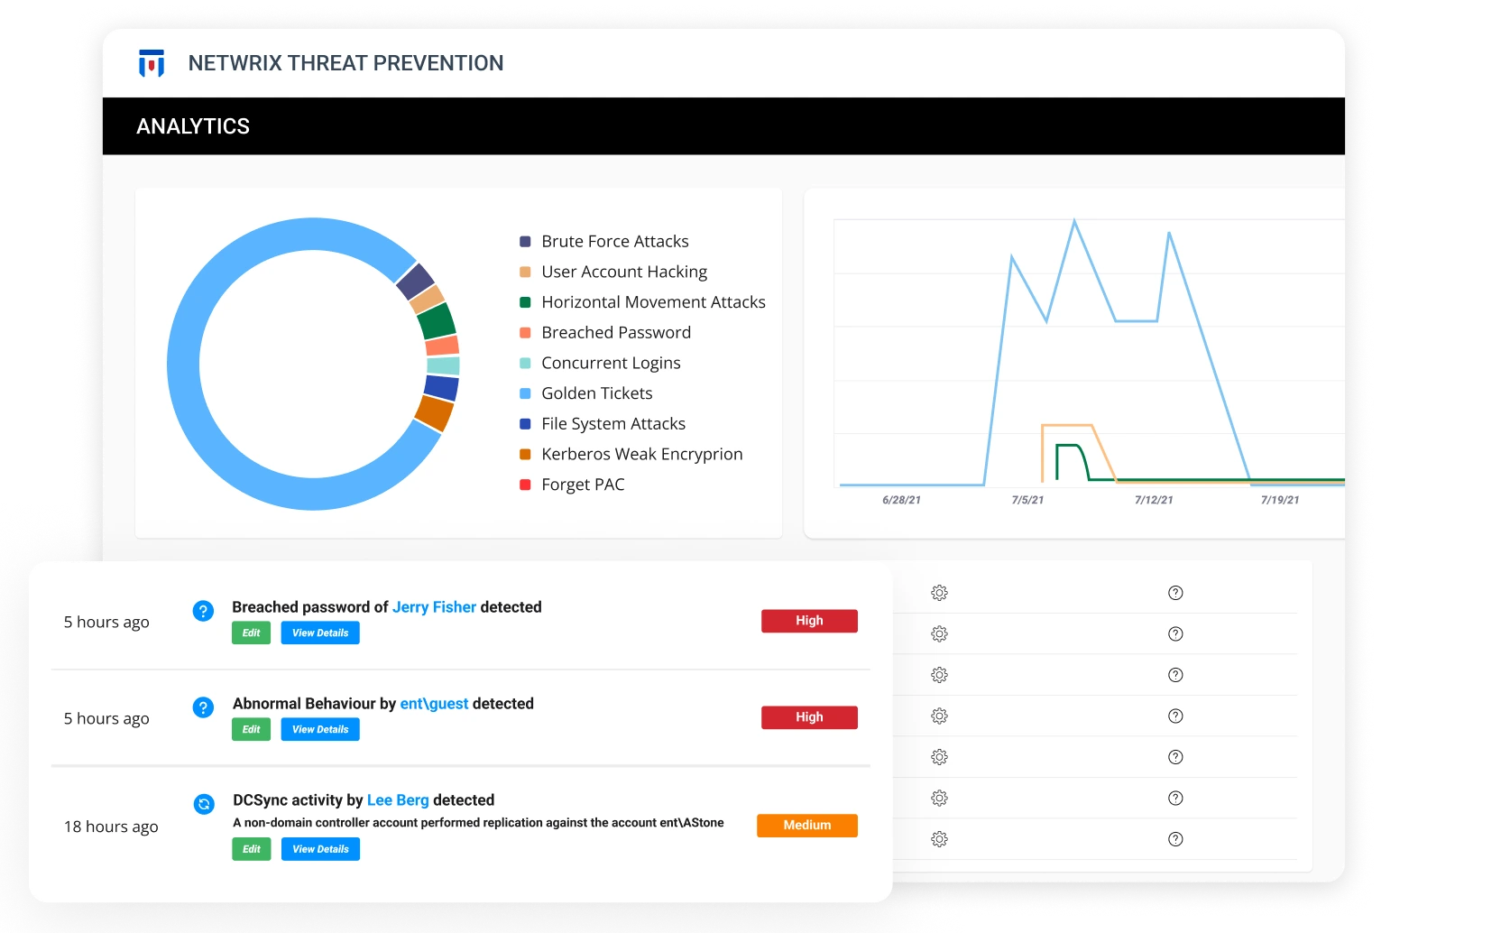Edit the DCSync activity alert
Screen dimensions: 1501x933
(x=251, y=849)
